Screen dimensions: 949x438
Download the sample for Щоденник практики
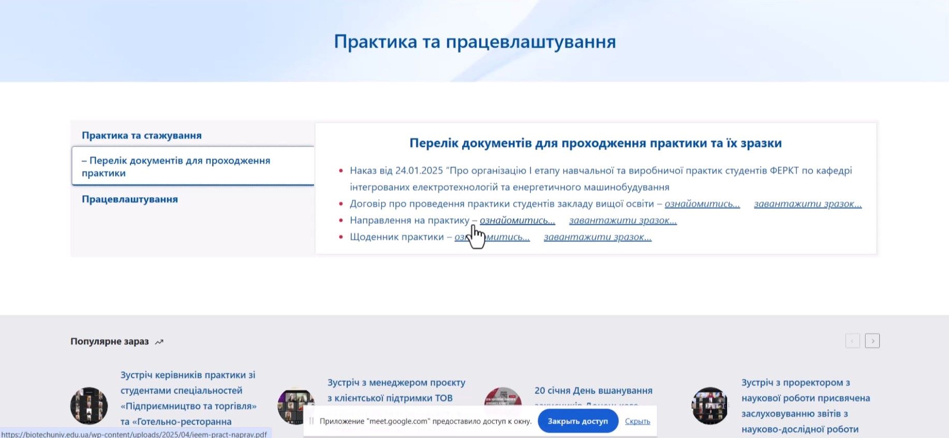point(597,237)
